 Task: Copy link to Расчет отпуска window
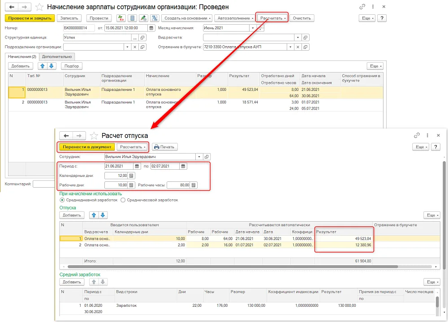[417, 135]
